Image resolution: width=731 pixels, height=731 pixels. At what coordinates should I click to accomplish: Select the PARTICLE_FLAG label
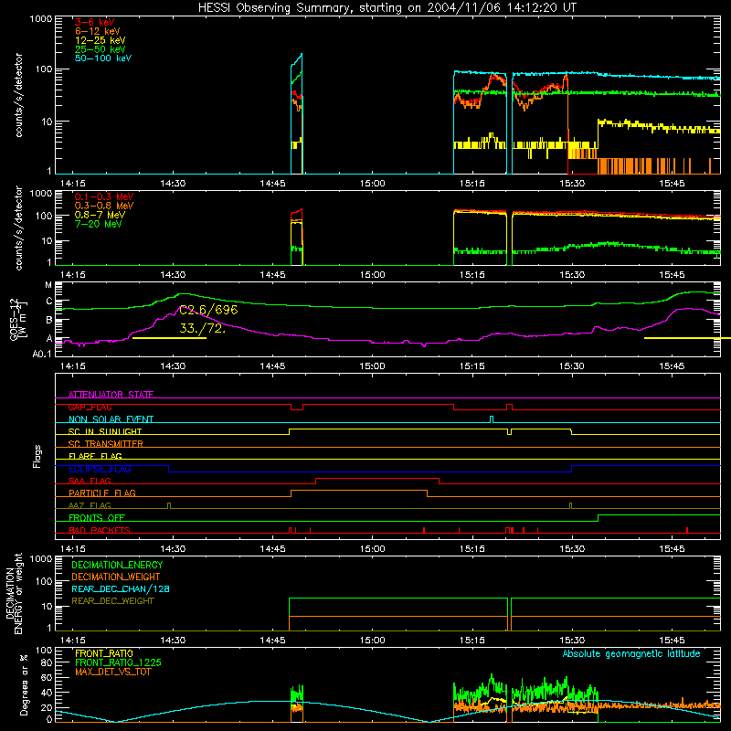tap(102, 493)
